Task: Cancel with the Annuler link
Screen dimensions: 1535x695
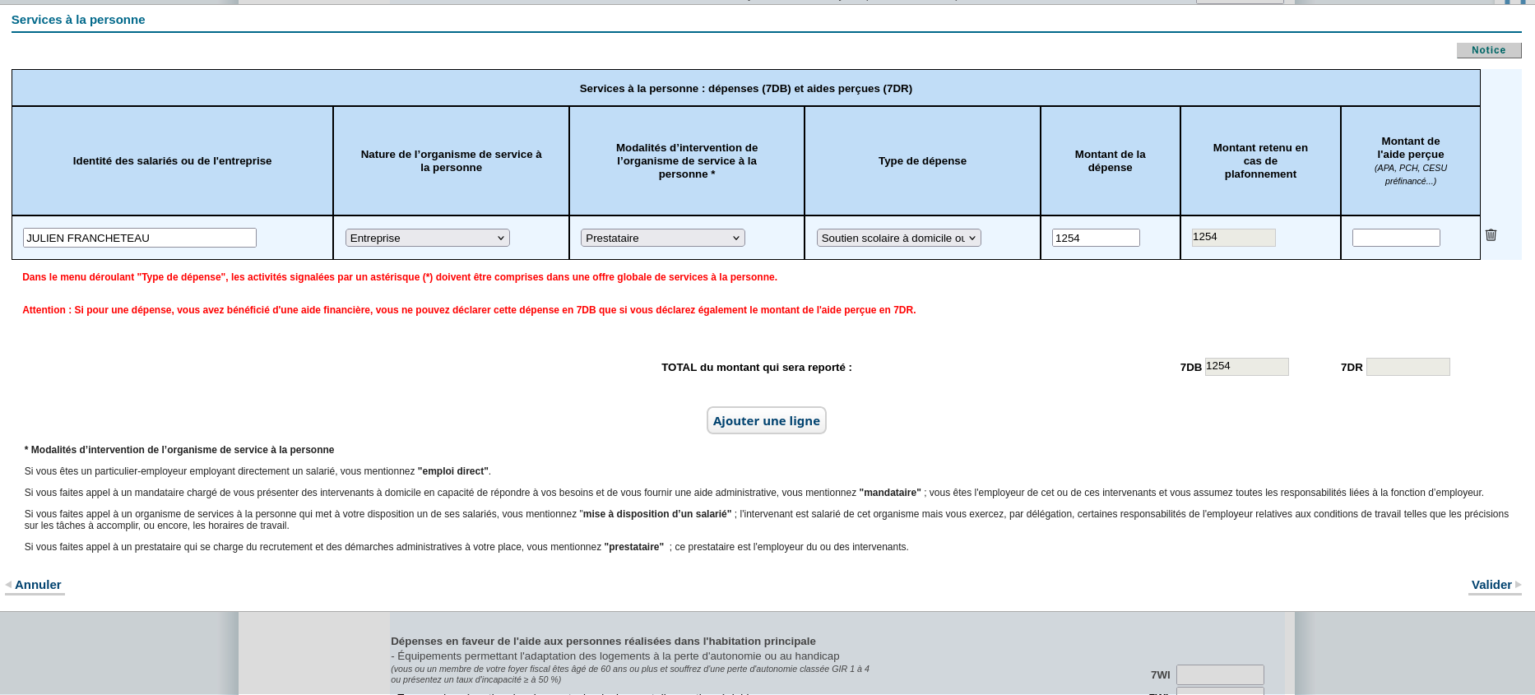Action: click(x=38, y=585)
